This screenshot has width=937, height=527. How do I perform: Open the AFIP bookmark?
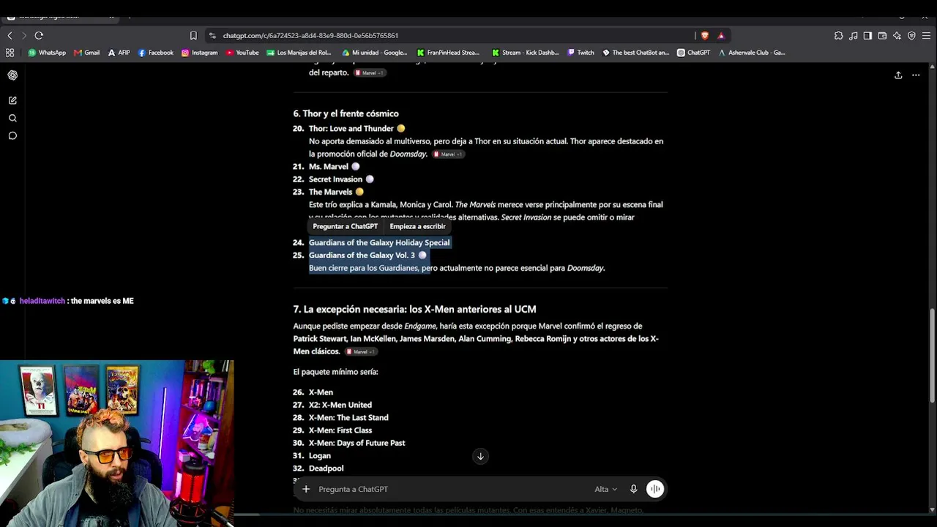119,53
